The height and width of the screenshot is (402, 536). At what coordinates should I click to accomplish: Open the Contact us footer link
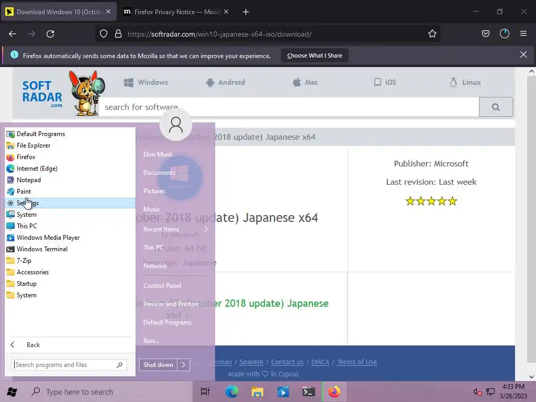(x=287, y=362)
